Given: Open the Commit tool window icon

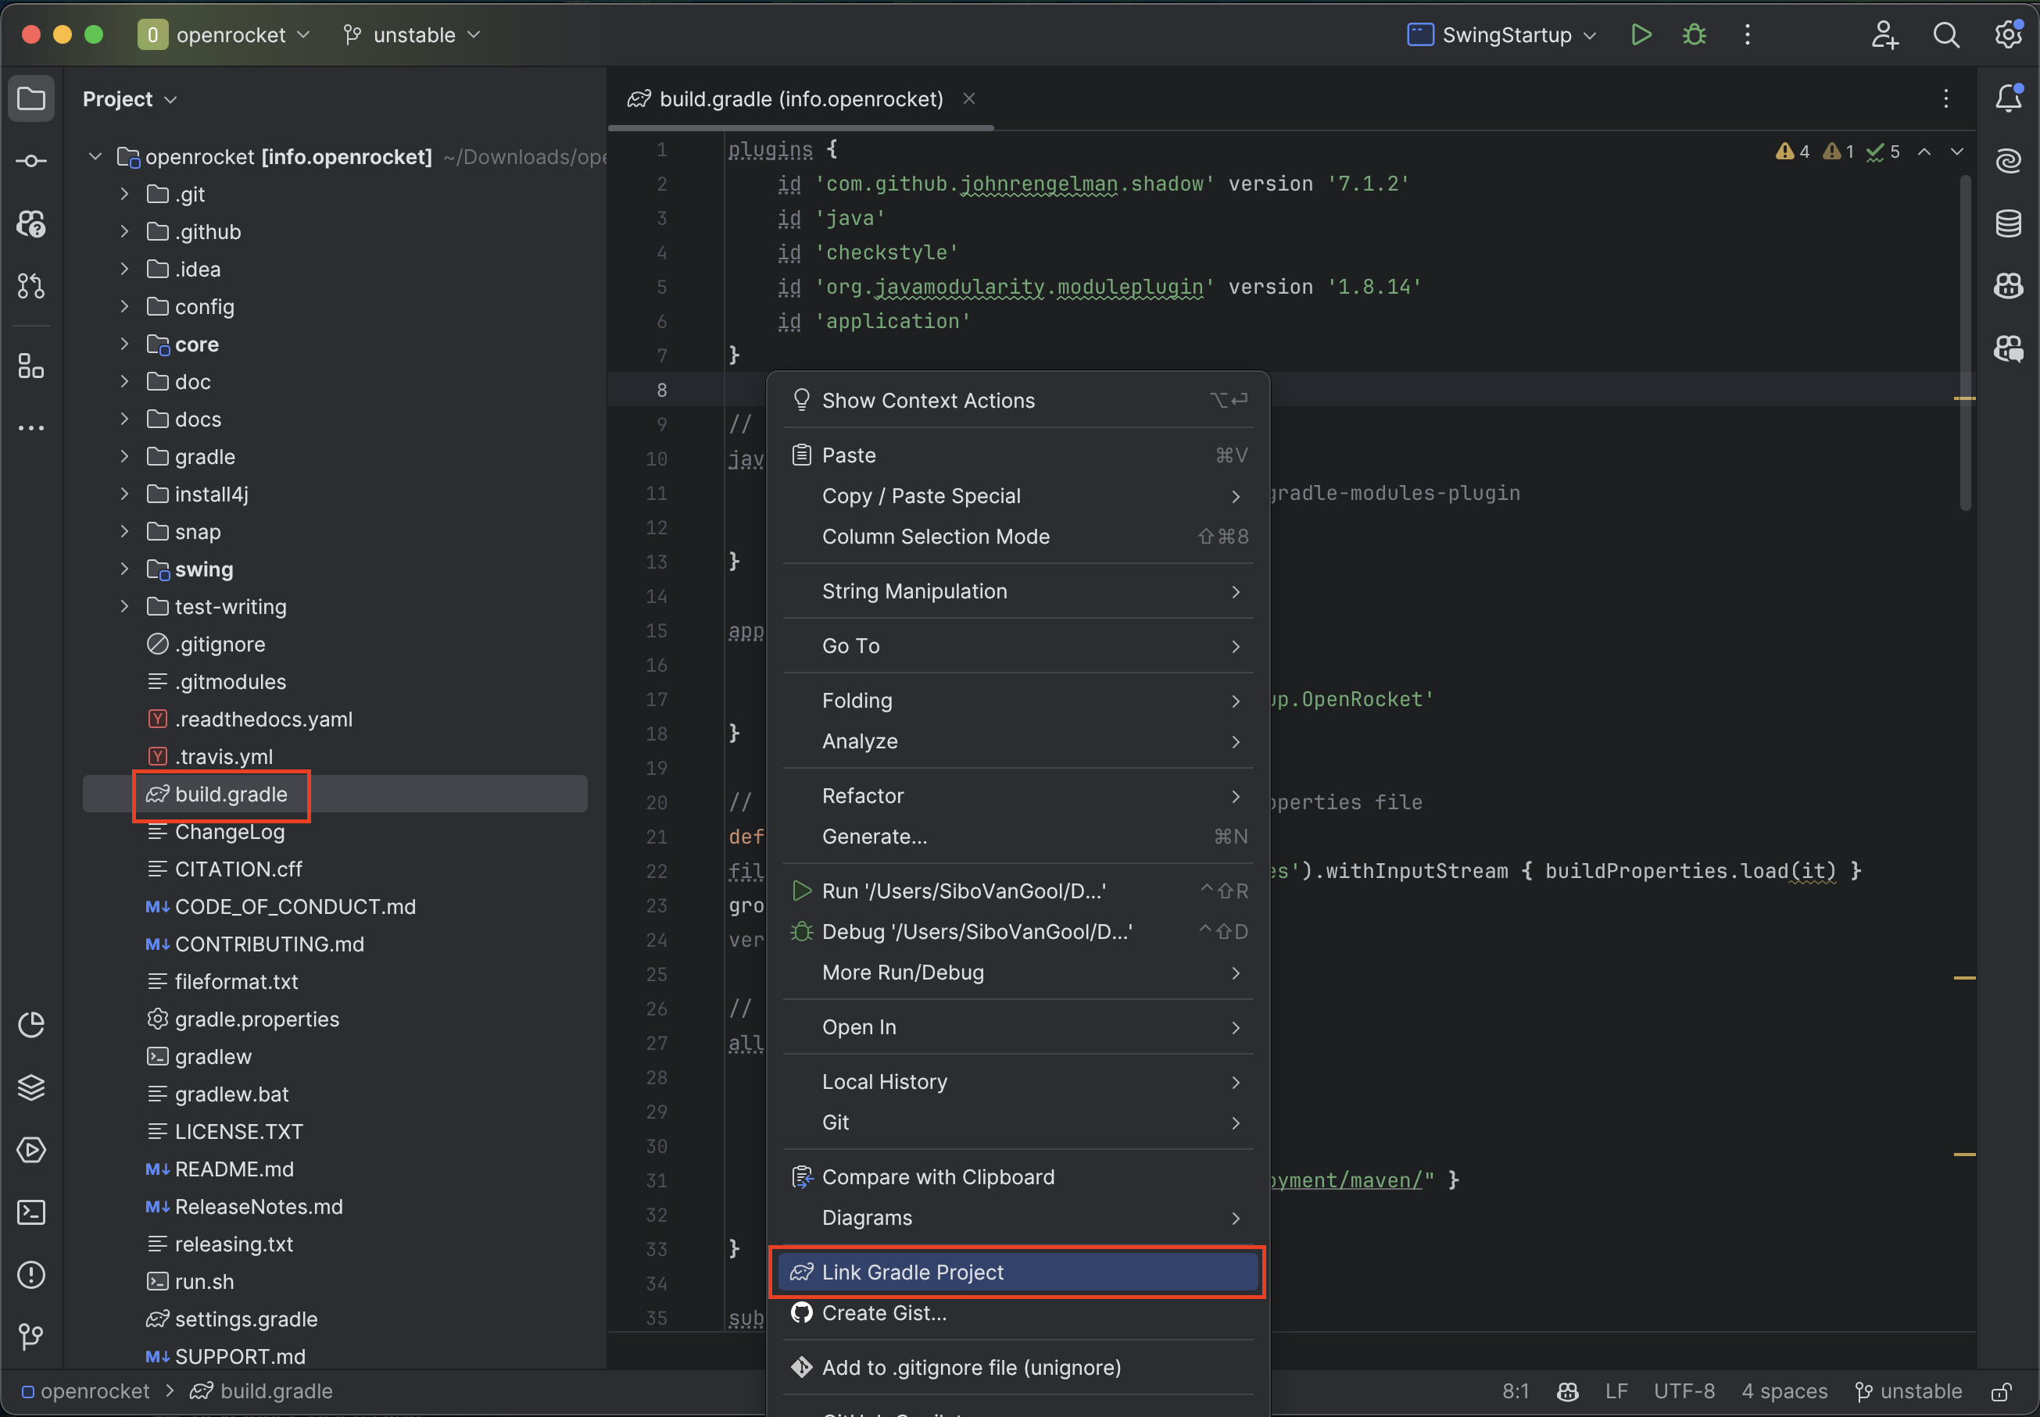Looking at the screenshot, I should pyautogui.click(x=31, y=161).
